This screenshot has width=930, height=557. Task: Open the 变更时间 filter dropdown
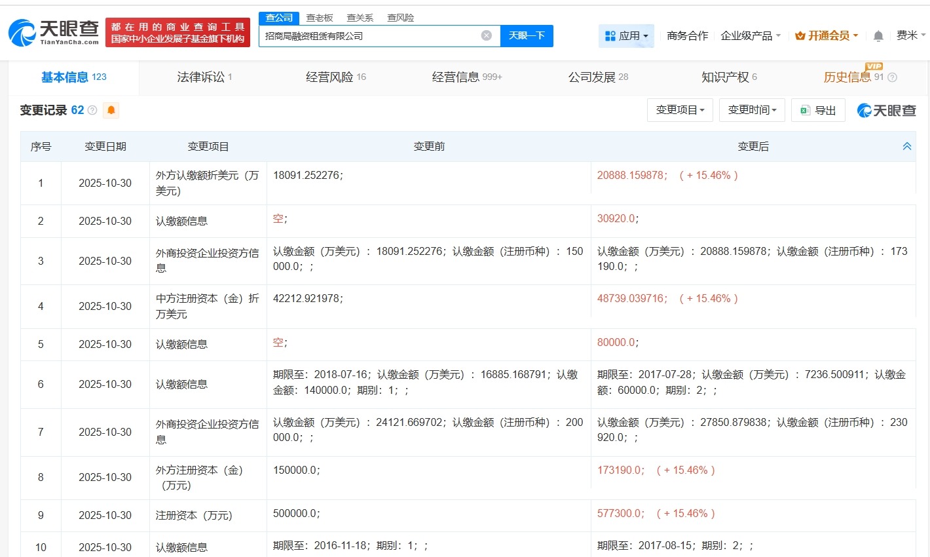click(752, 110)
